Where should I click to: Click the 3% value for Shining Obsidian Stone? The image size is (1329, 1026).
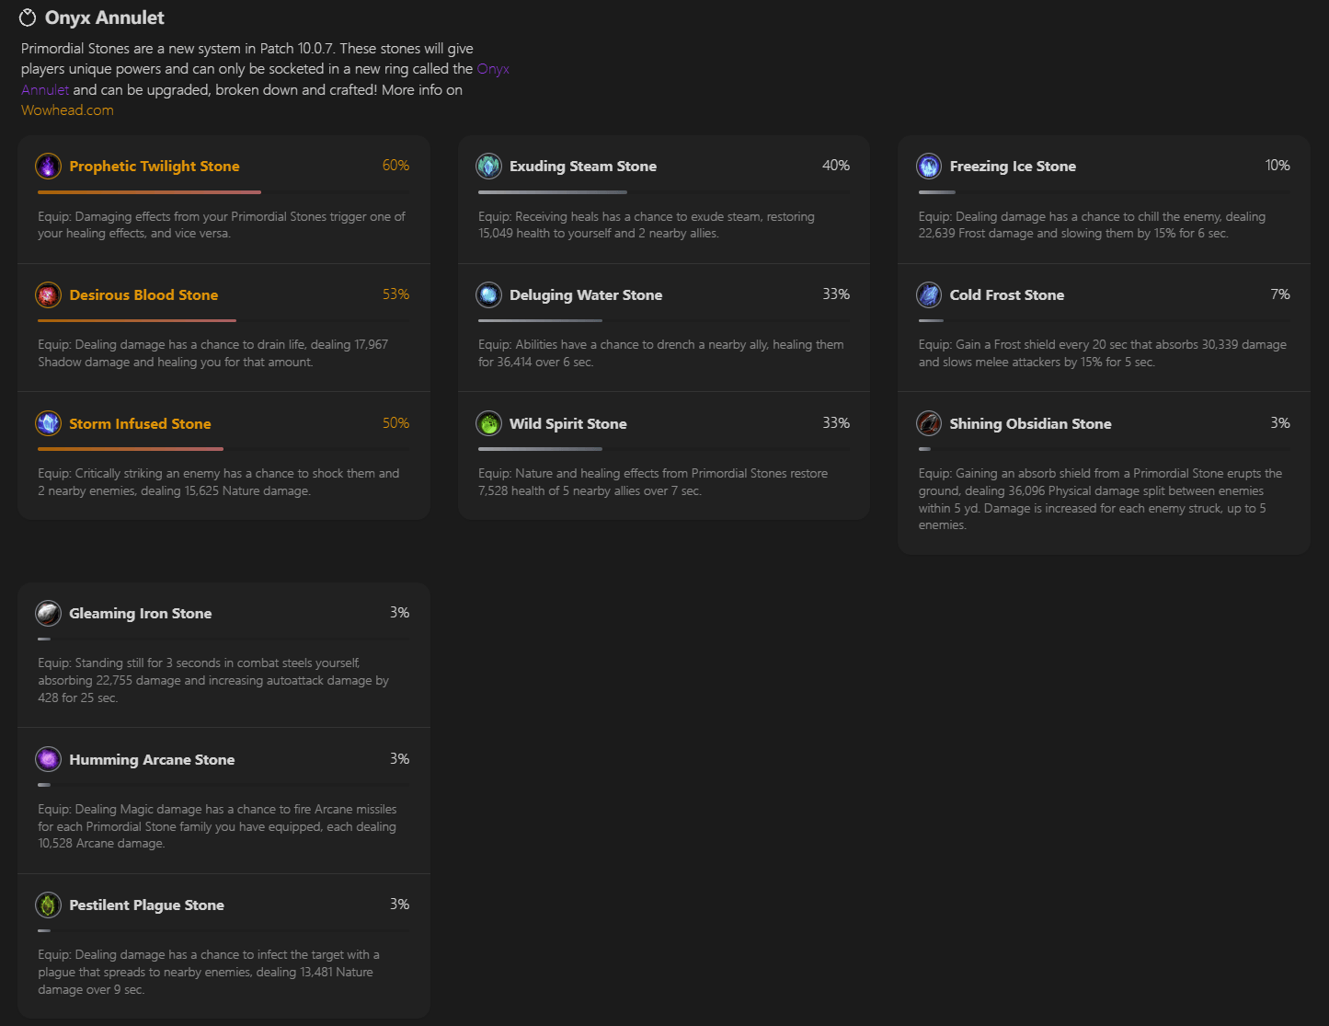(x=1280, y=423)
